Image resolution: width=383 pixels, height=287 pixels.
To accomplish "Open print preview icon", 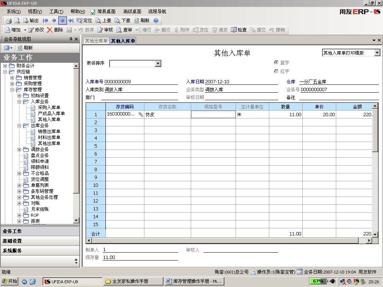I will [x=17, y=21].
